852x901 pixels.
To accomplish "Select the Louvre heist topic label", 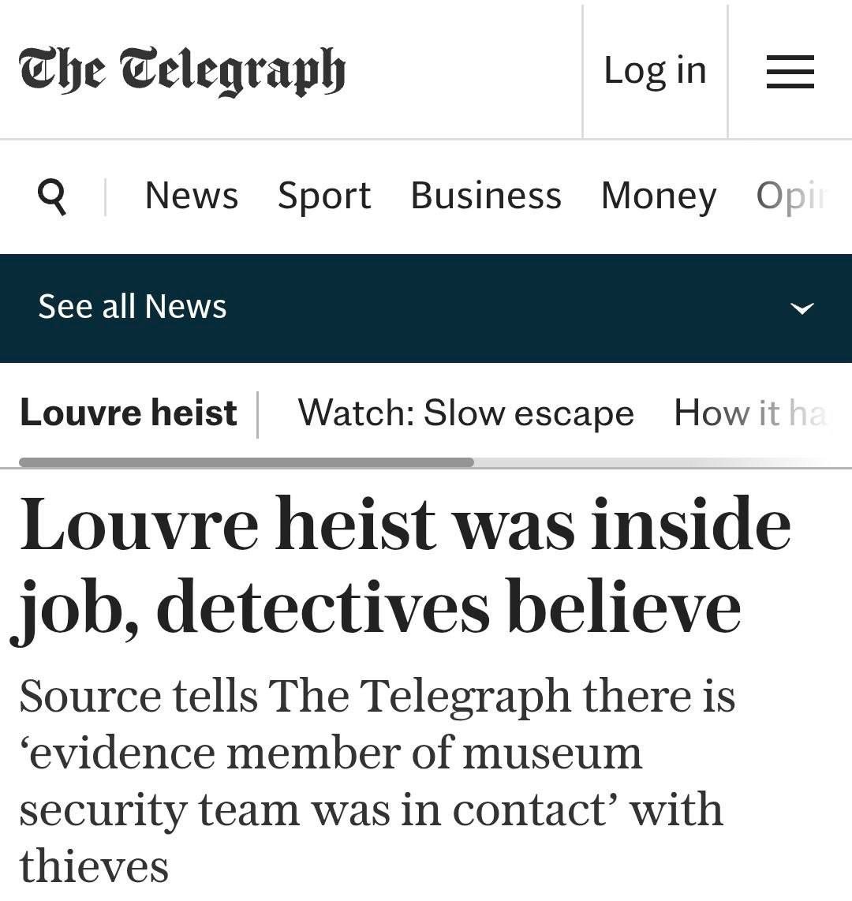I will coord(129,413).
